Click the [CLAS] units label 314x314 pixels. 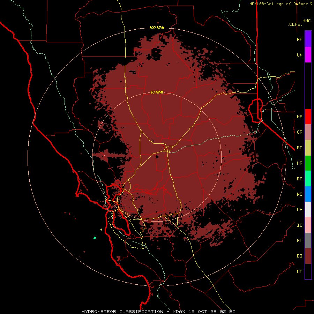click(295, 24)
